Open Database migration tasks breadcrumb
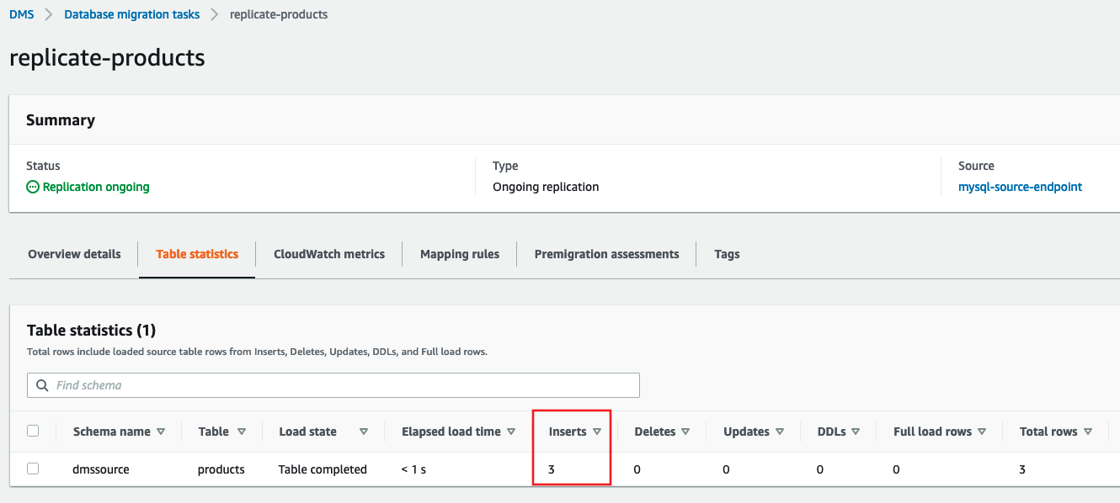Screen dimensions: 1120x503 132,14
